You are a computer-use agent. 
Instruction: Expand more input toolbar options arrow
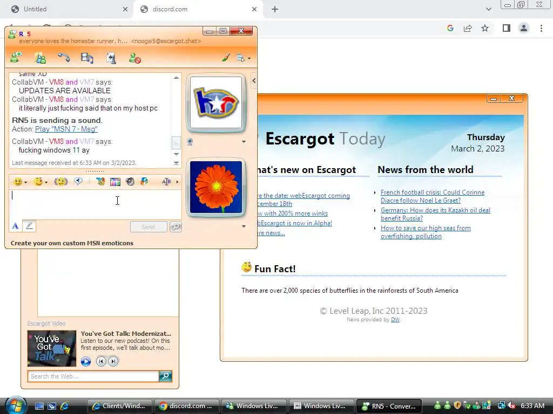[x=177, y=182]
